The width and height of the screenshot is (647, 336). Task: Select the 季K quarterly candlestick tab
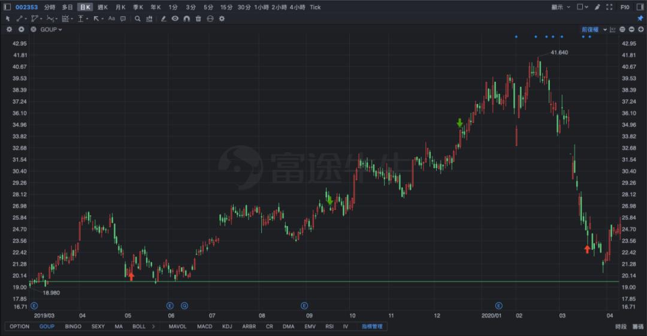click(138, 7)
